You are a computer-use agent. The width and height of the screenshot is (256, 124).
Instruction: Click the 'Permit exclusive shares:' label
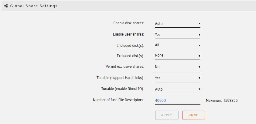coord(125,67)
